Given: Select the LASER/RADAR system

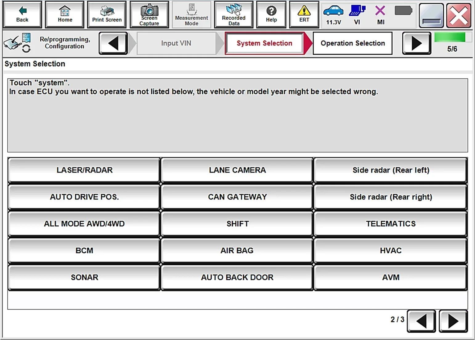Looking at the screenshot, I should coord(84,170).
